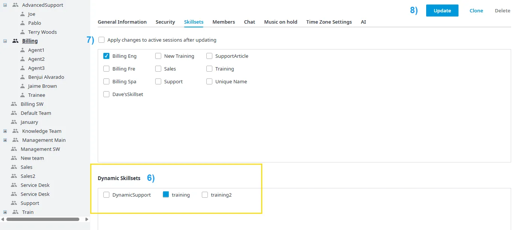Select the Billing team group icon

pyautogui.click(x=15, y=41)
